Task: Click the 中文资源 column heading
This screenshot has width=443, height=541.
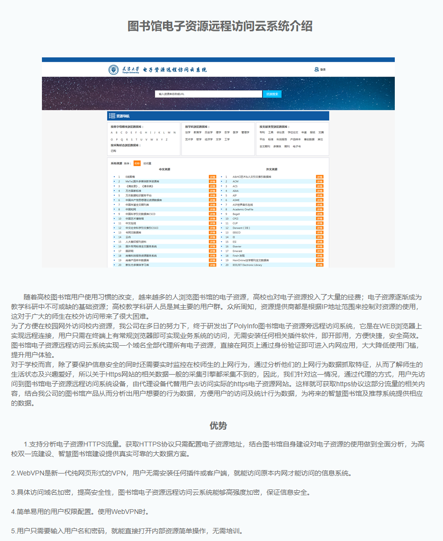Action: coord(164,169)
